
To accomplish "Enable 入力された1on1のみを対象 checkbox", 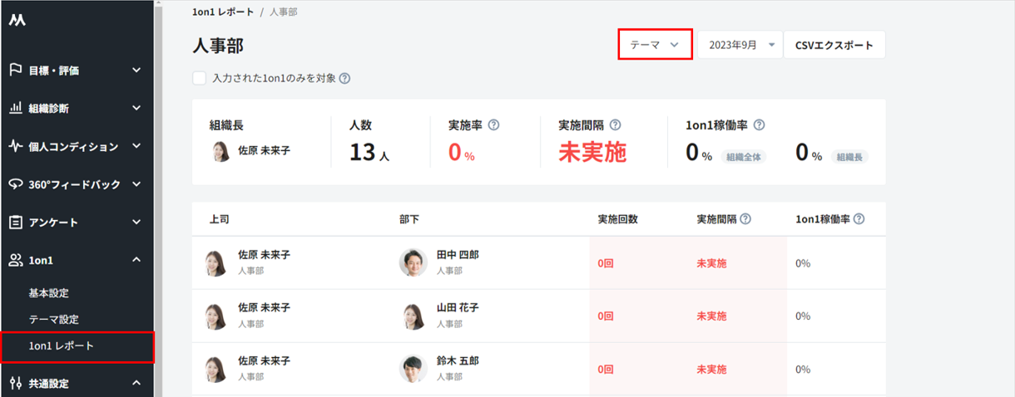I will pos(199,78).
